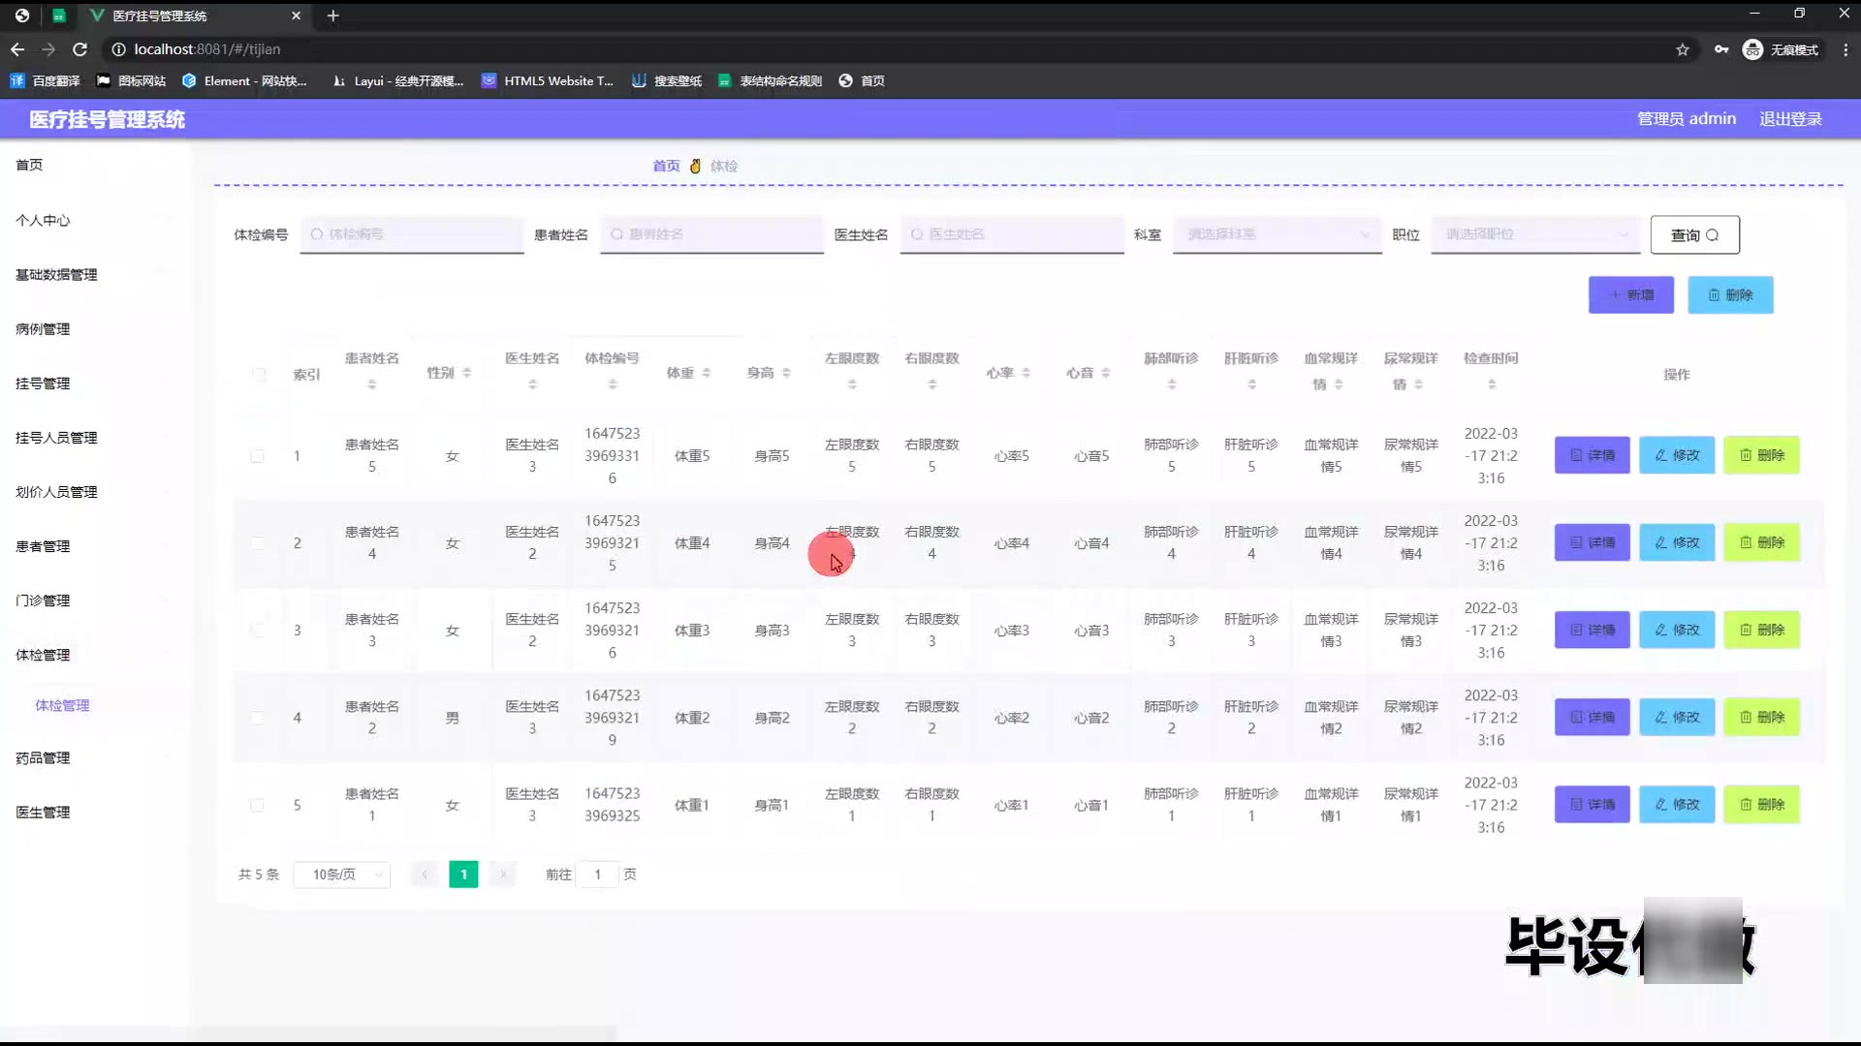Click the browser back arrow
The width and height of the screenshot is (1861, 1046).
coord(17,49)
